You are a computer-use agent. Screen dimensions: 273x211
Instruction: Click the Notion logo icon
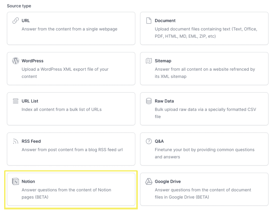(x=15, y=181)
